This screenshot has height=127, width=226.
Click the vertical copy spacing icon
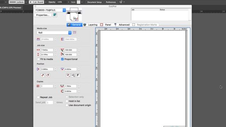click(62, 91)
